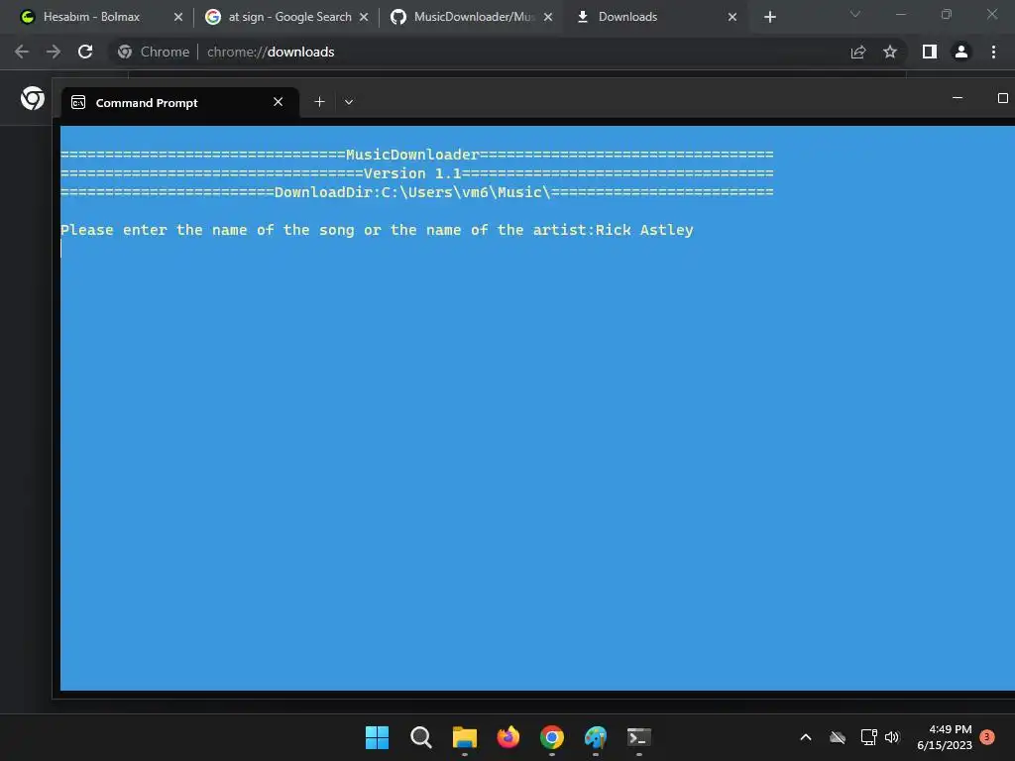Click the song name prompt text
Image resolution: width=1015 pixels, height=761 pixels.
click(x=327, y=230)
